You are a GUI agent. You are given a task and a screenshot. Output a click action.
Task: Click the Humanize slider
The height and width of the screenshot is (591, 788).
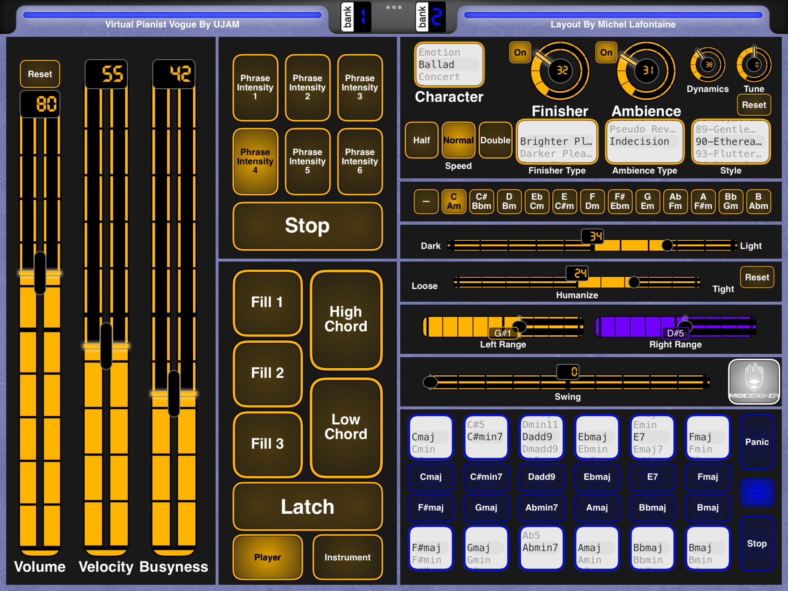(x=577, y=282)
